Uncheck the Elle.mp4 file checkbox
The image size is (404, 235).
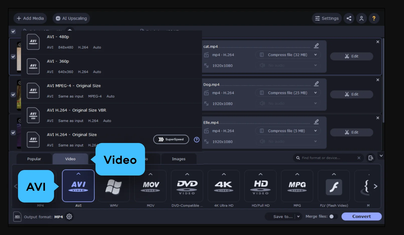pyautogui.click(x=13, y=133)
